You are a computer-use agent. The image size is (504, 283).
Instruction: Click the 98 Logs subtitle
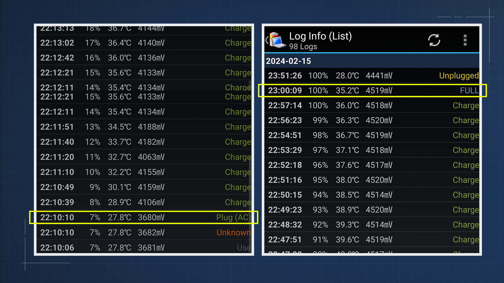pyautogui.click(x=303, y=47)
